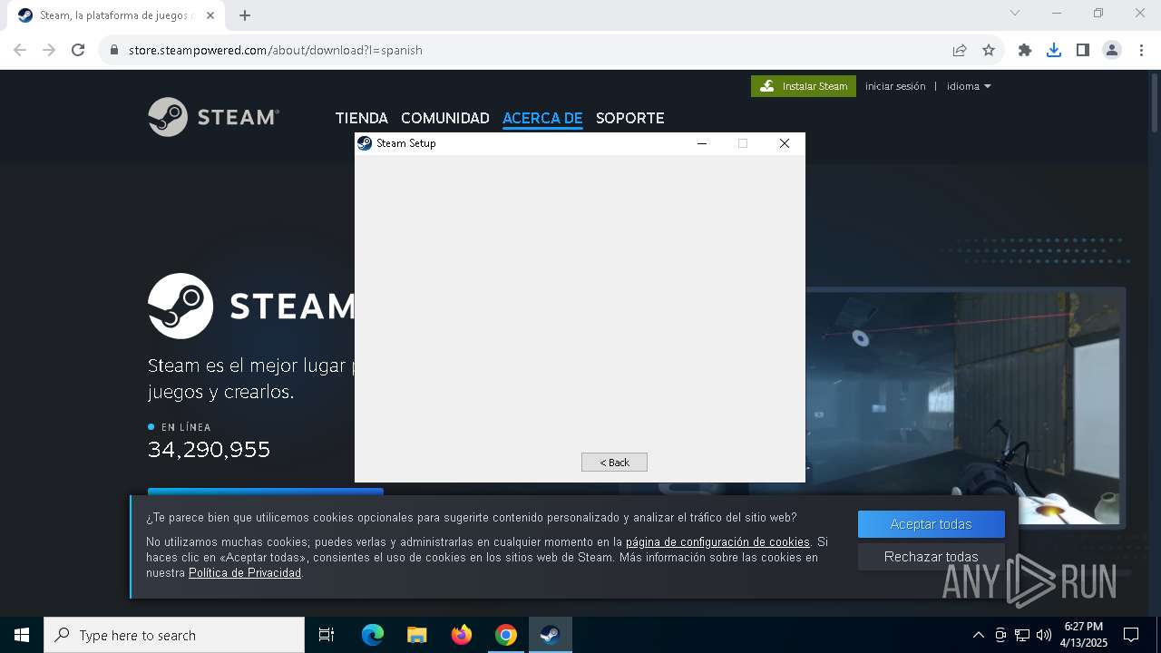
Task: Minimize the Steam Setup window
Action: pyautogui.click(x=701, y=143)
